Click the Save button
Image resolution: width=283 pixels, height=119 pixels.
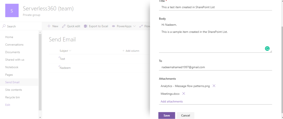(167, 115)
